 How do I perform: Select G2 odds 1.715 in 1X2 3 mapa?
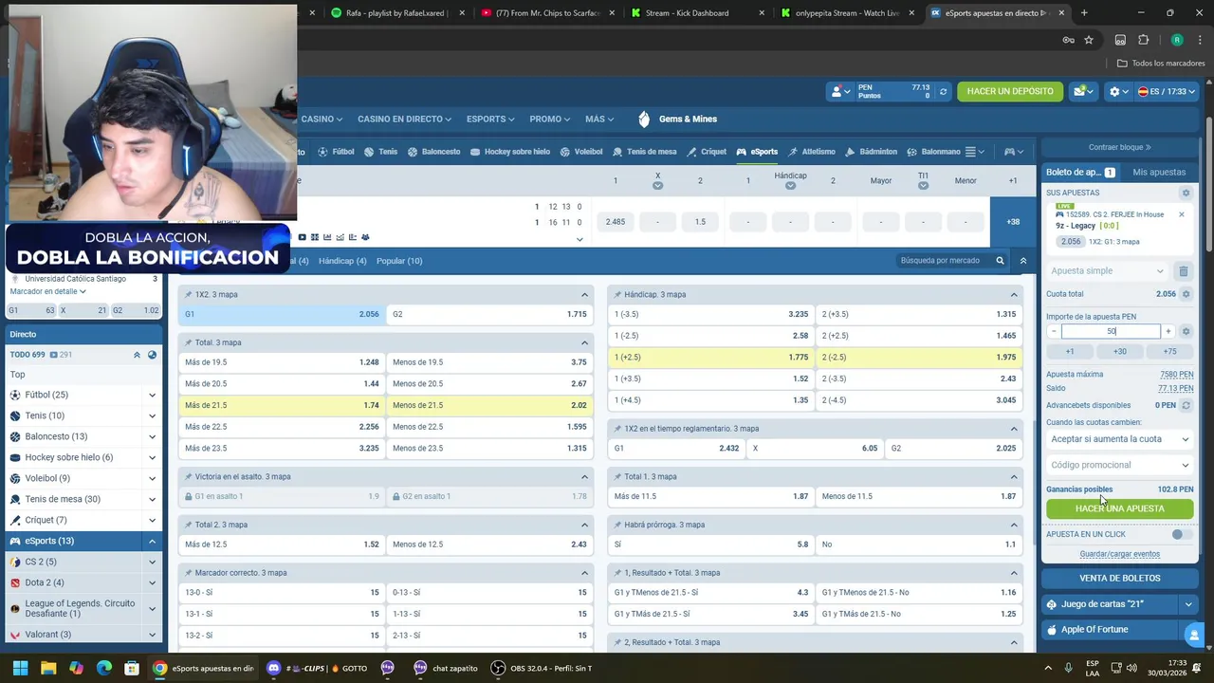tap(489, 314)
